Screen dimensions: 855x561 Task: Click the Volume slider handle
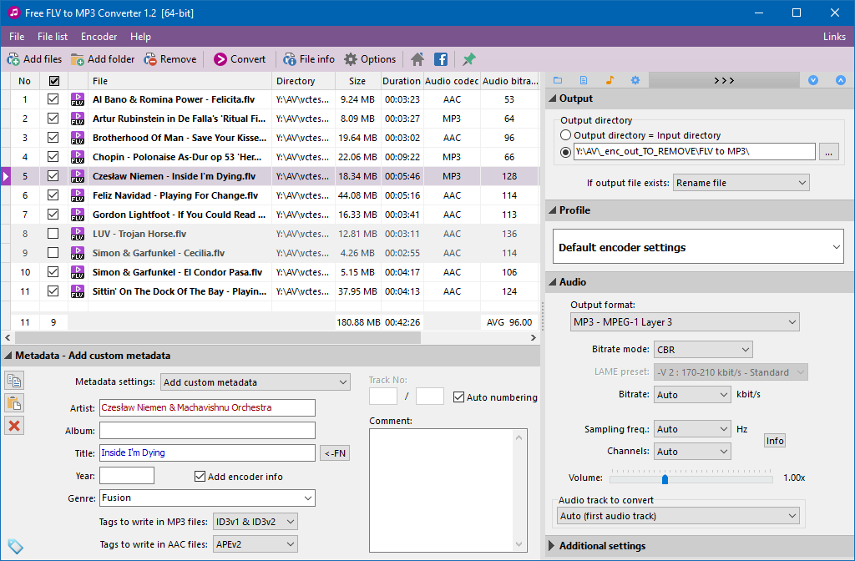pyautogui.click(x=665, y=478)
